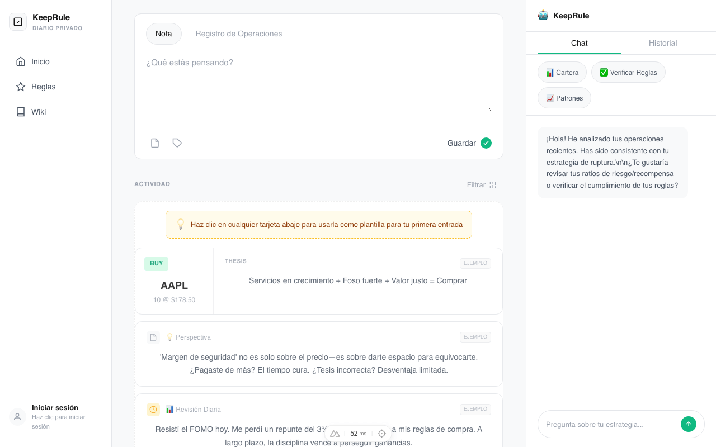Expand the BUY AAPL example card
This screenshot has height=447, width=716.
(318, 280)
